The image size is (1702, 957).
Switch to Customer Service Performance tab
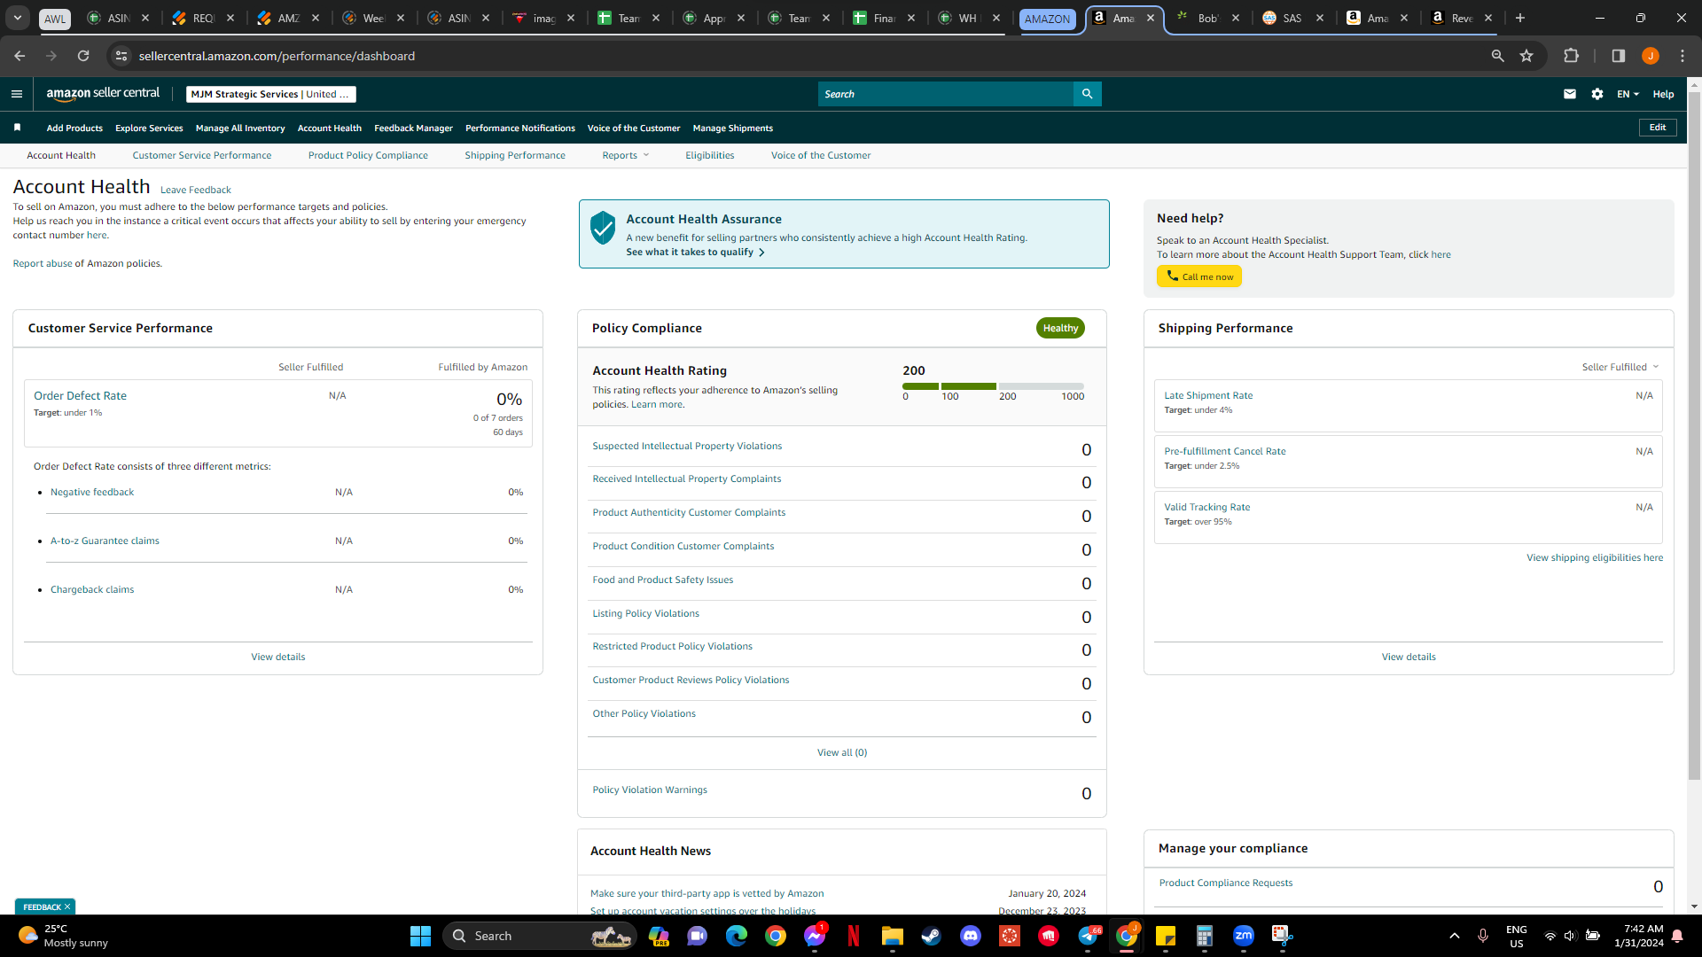(202, 155)
